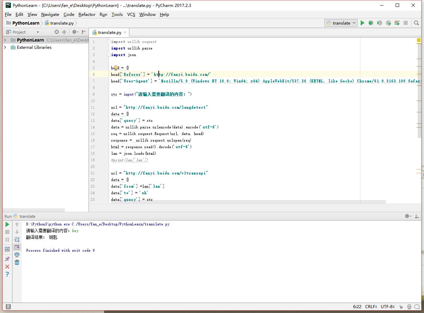Collapse all in the Project panel
Image resolution: width=424 pixels, height=313 pixels.
[x=64, y=32]
